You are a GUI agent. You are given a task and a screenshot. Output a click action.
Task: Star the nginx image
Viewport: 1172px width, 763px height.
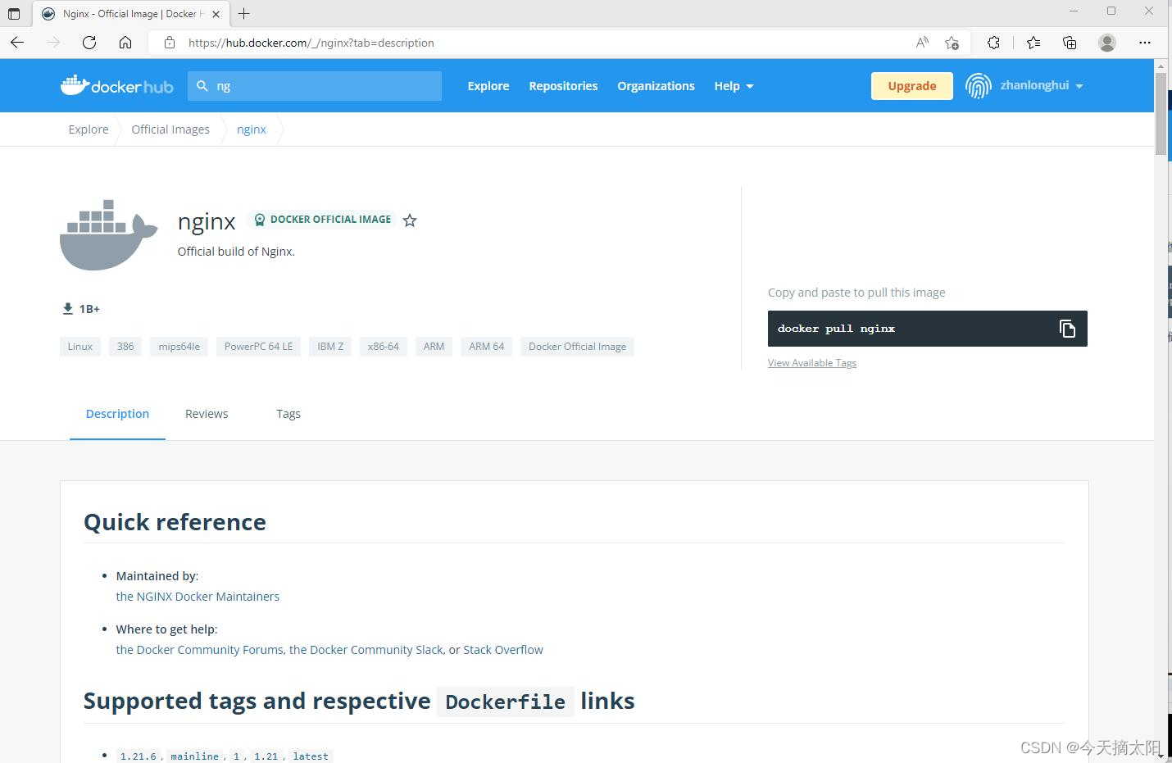(410, 220)
